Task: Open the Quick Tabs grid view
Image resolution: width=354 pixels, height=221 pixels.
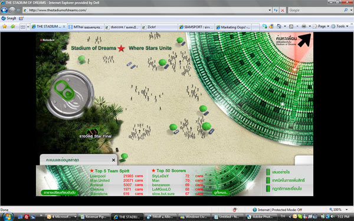Action: coord(23,27)
